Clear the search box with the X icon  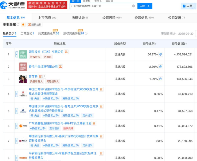[133, 6]
